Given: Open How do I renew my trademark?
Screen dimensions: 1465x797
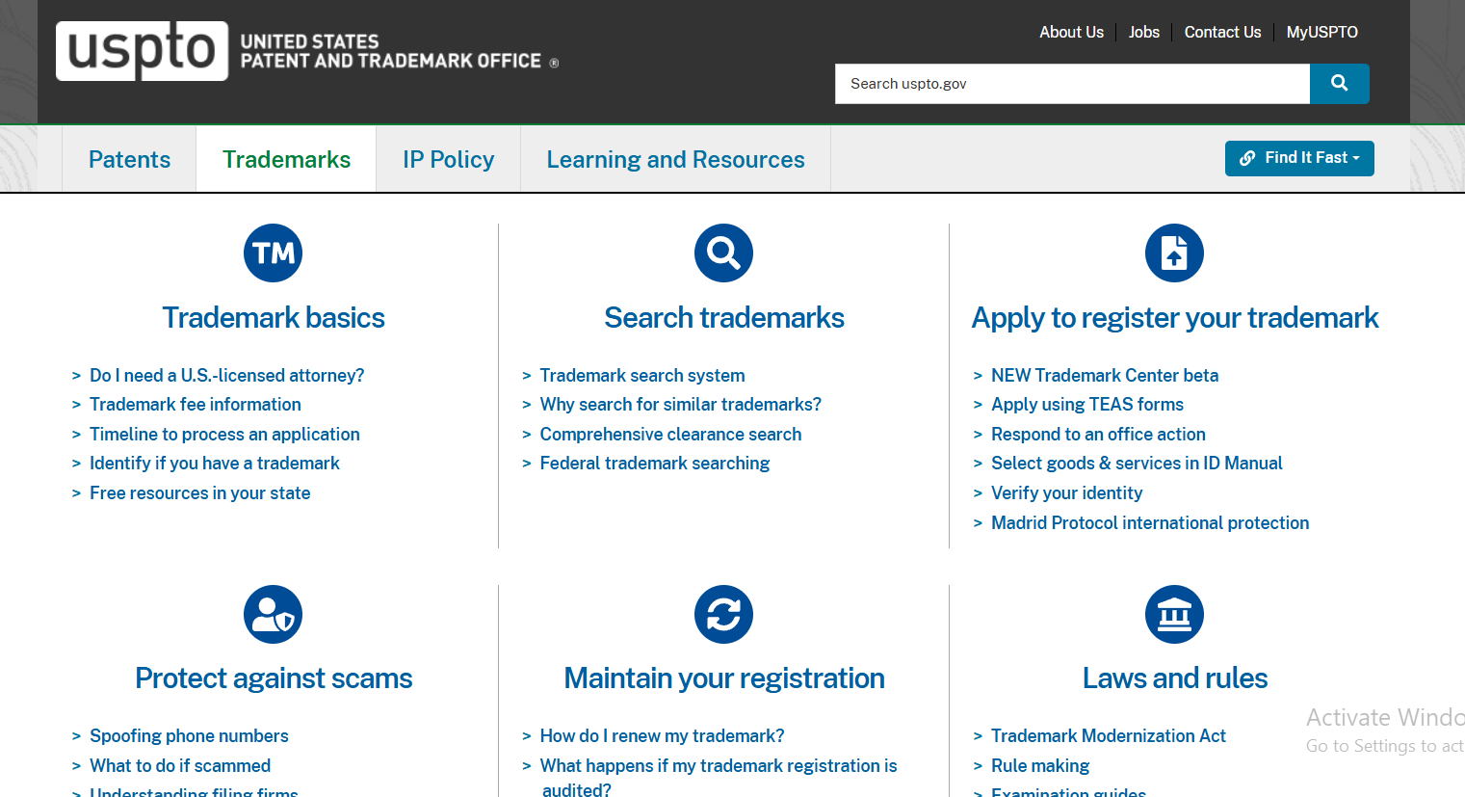Looking at the screenshot, I should (x=663, y=736).
